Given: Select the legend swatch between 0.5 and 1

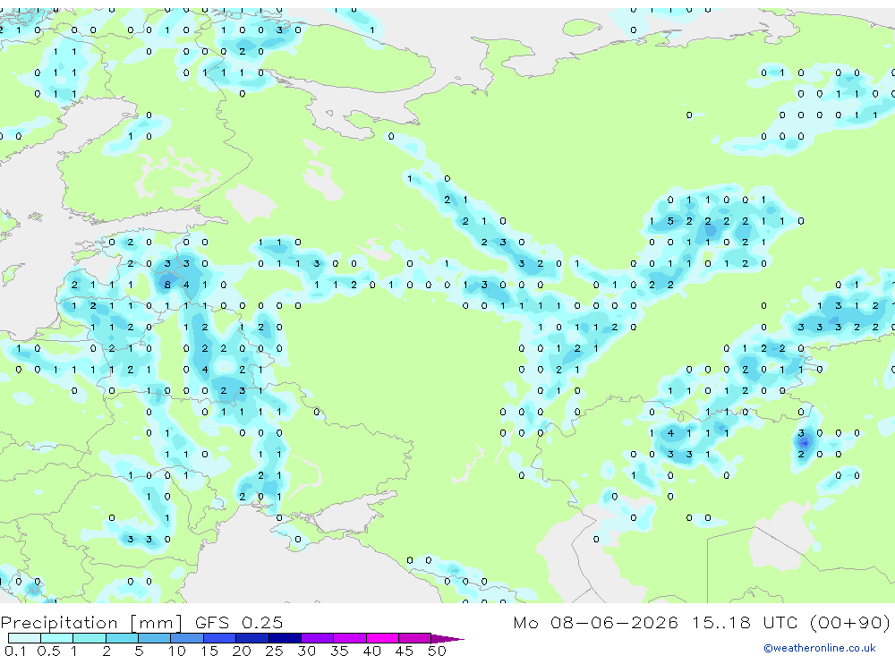Looking at the screenshot, I should [x=56, y=638].
